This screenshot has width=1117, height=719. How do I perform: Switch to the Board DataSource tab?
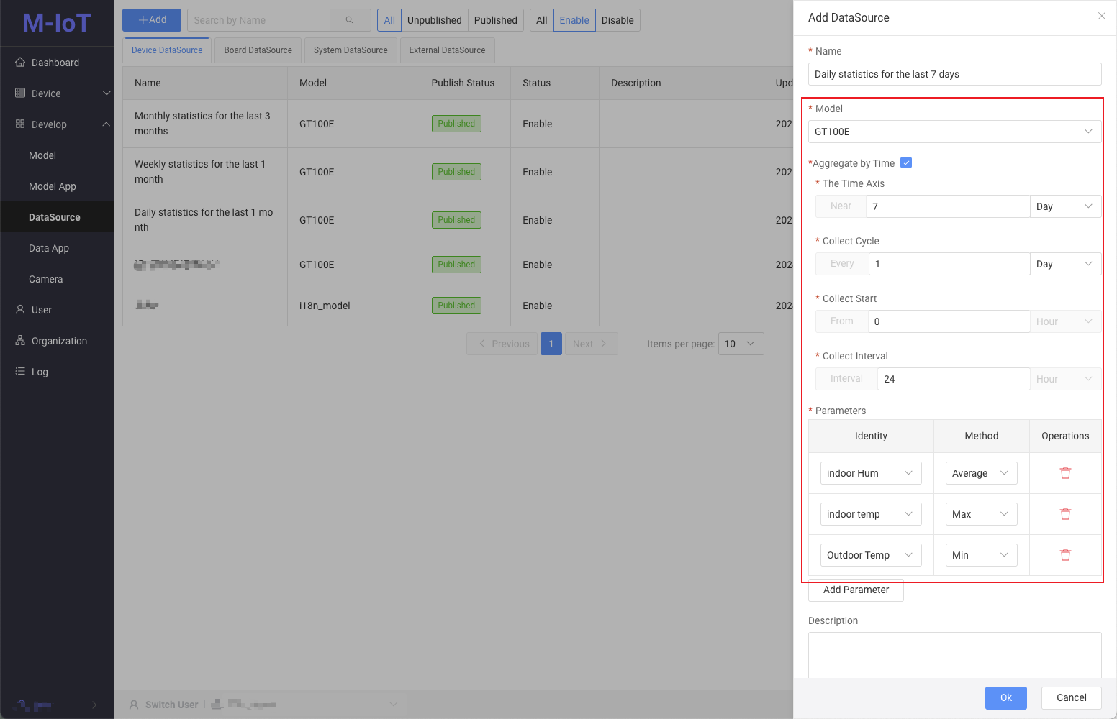click(x=258, y=50)
